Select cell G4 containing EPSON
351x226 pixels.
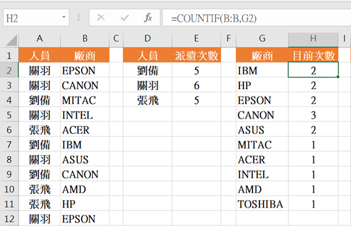pyautogui.click(x=262, y=100)
